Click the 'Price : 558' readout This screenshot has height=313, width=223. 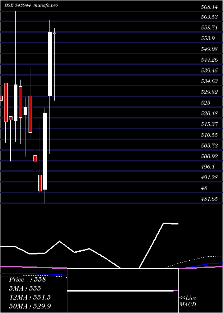click(x=27, y=279)
